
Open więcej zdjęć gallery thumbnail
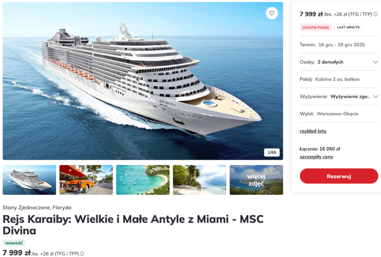coord(256,180)
